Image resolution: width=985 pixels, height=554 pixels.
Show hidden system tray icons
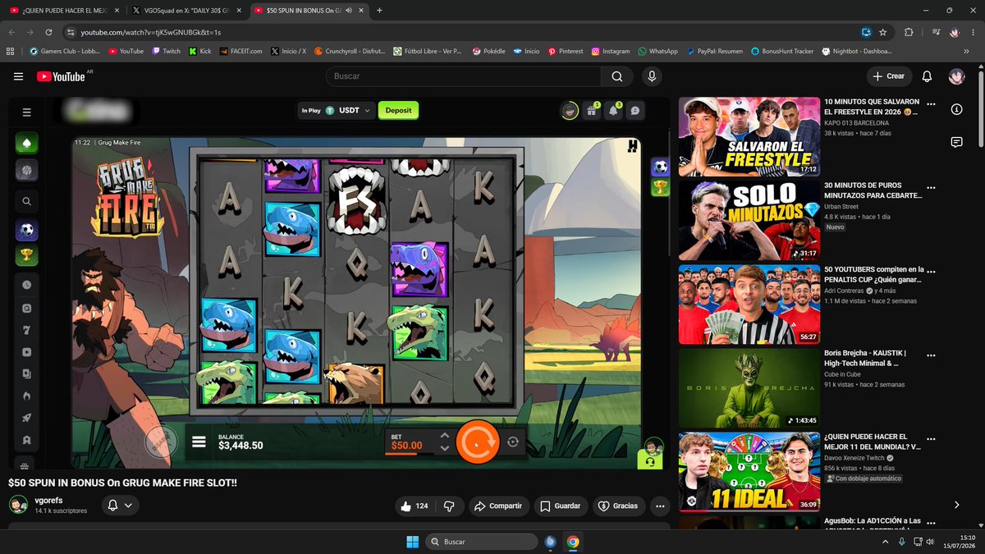click(886, 542)
